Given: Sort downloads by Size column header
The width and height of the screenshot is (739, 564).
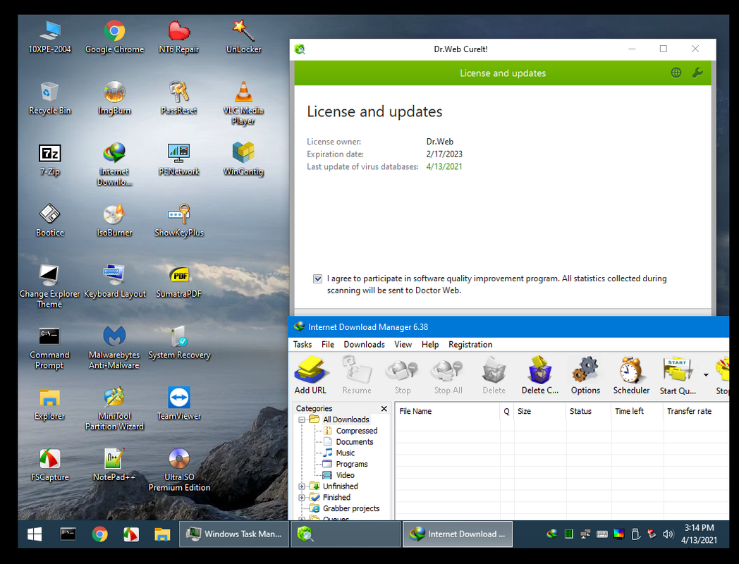Looking at the screenshot, I should point(540,411).
